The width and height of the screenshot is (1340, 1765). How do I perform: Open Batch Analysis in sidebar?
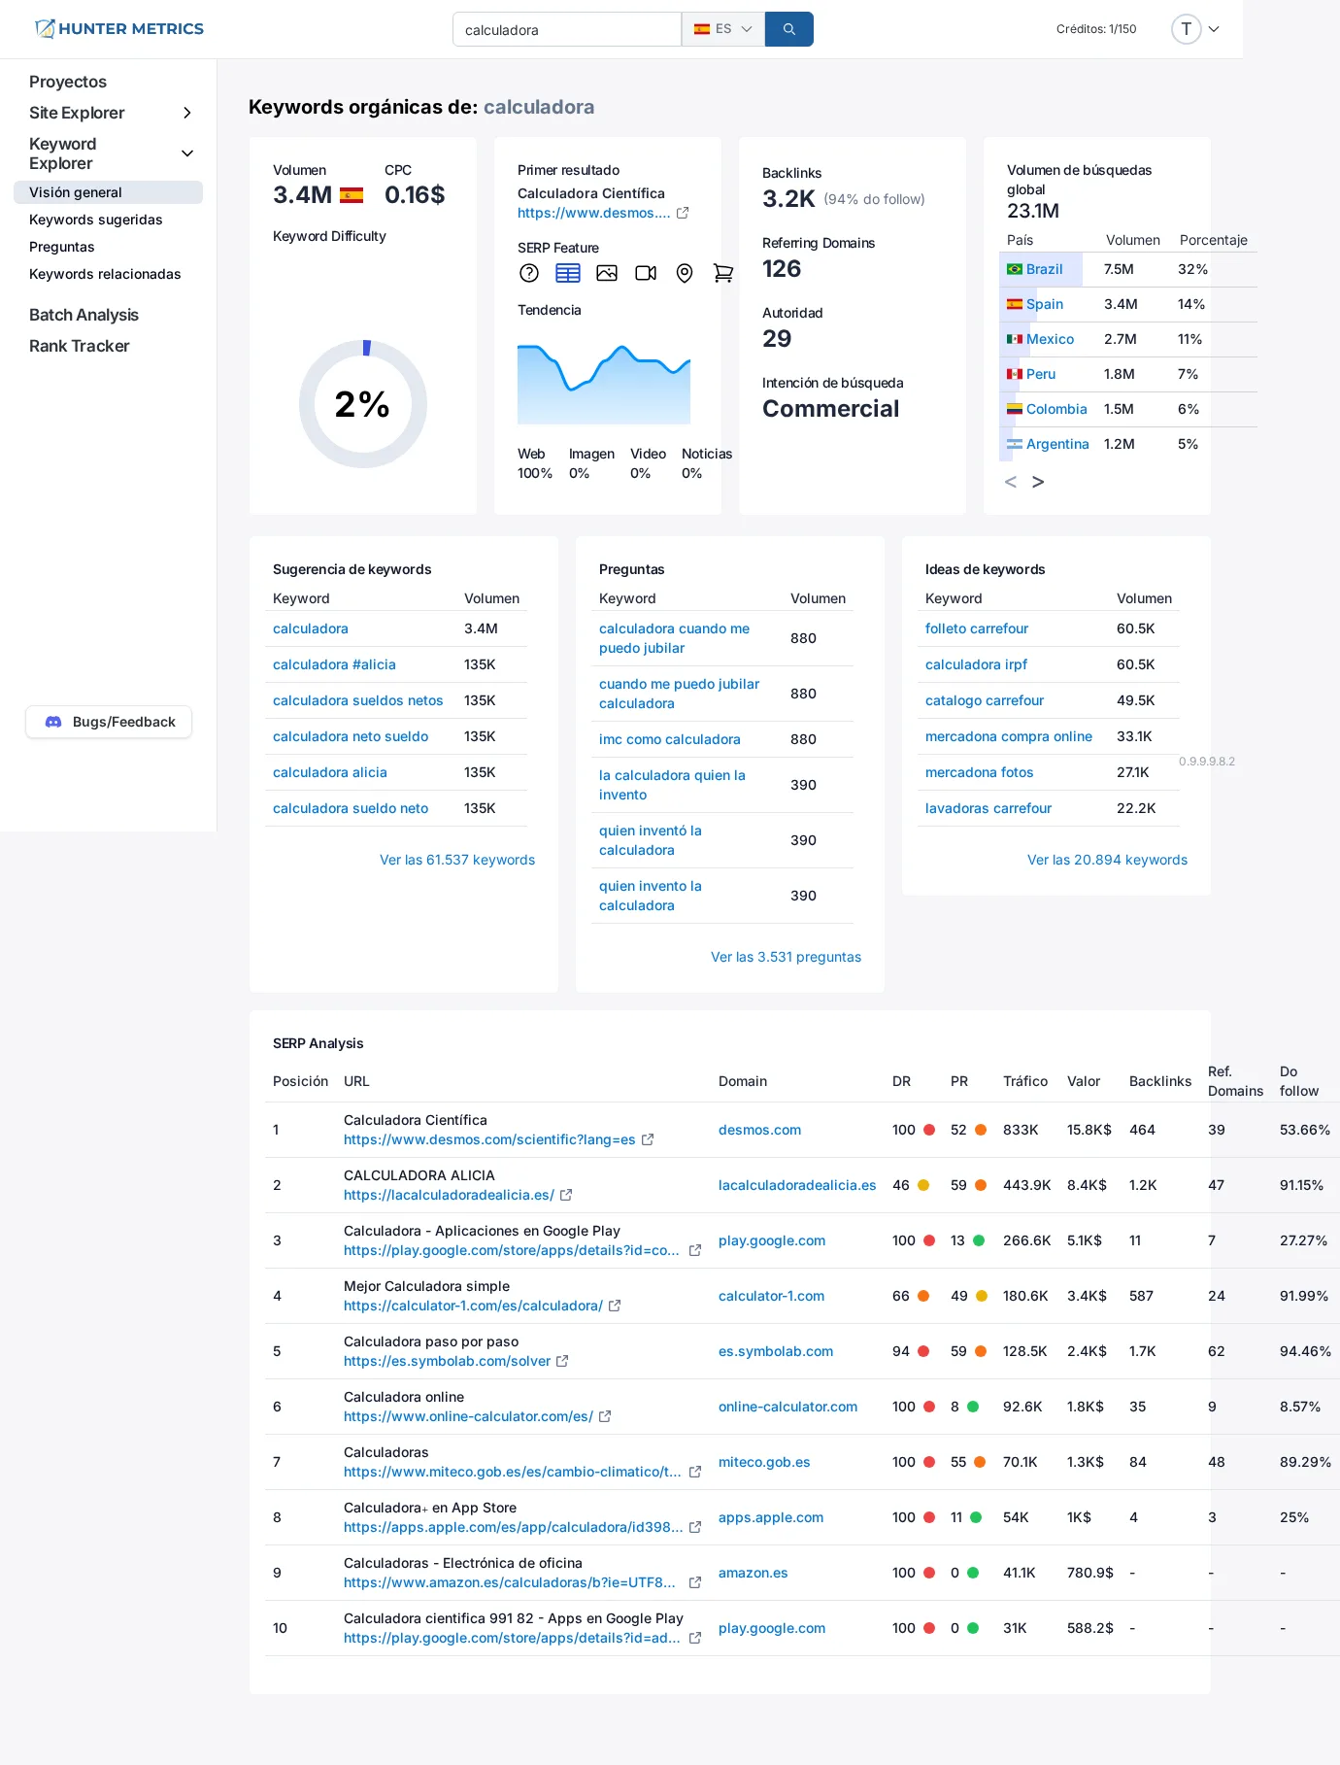84,315
